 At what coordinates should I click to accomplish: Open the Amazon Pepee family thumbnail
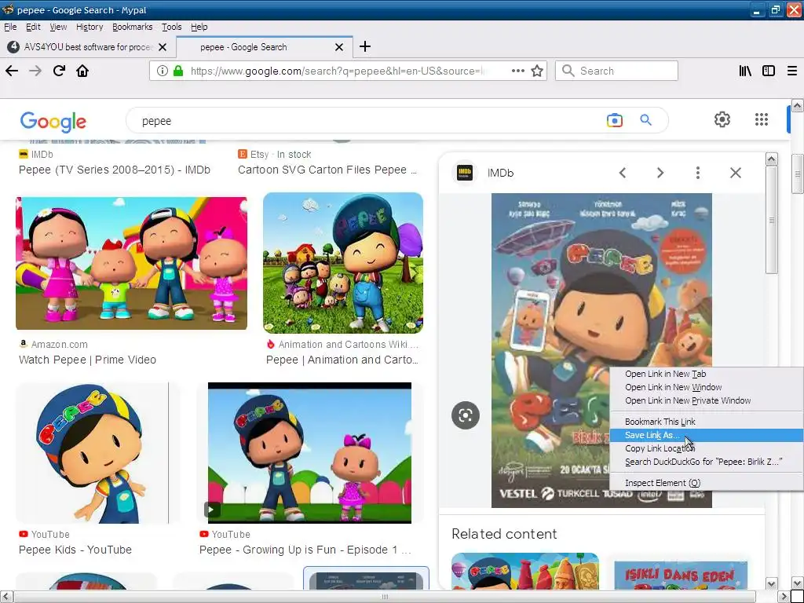(131, 263)
